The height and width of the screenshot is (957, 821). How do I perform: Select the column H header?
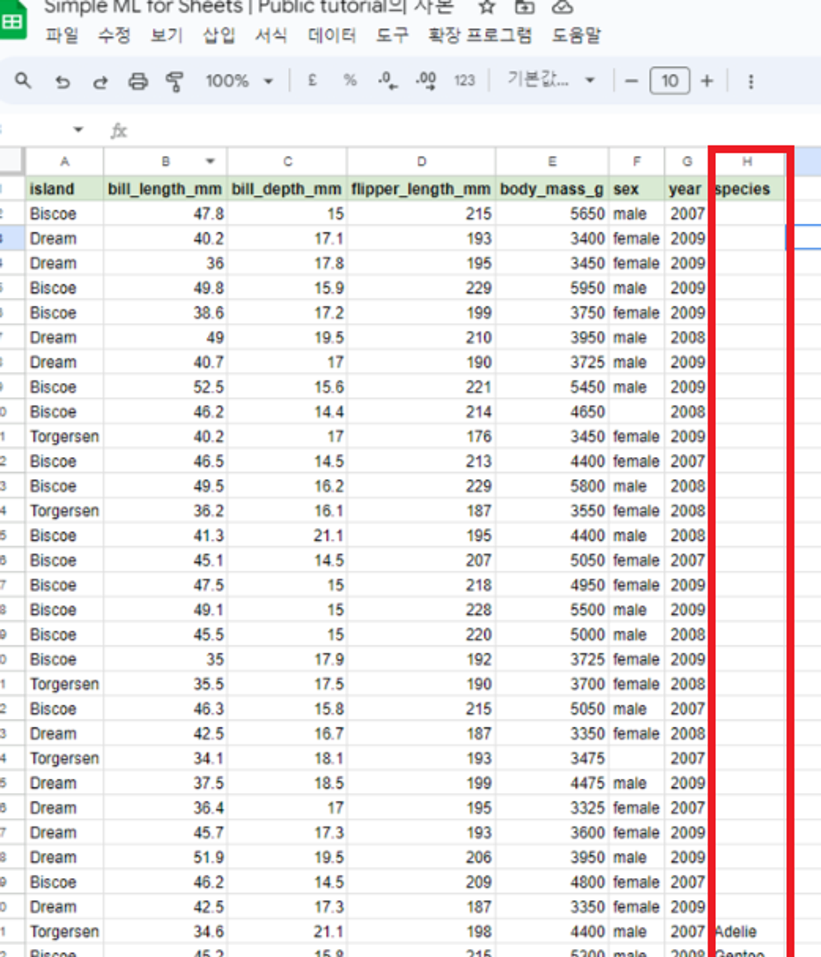(747, 161)
